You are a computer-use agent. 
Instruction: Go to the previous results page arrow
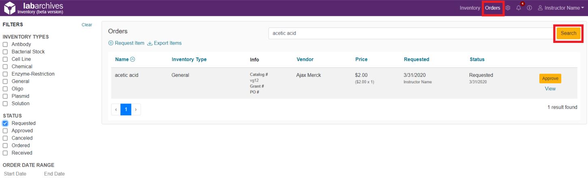tap(116, 110)
